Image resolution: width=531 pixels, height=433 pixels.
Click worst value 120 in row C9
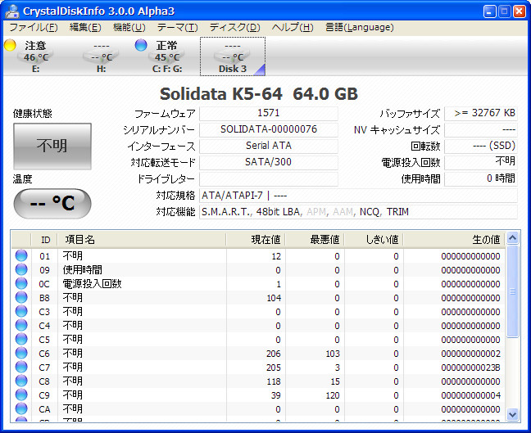point(333,395)
